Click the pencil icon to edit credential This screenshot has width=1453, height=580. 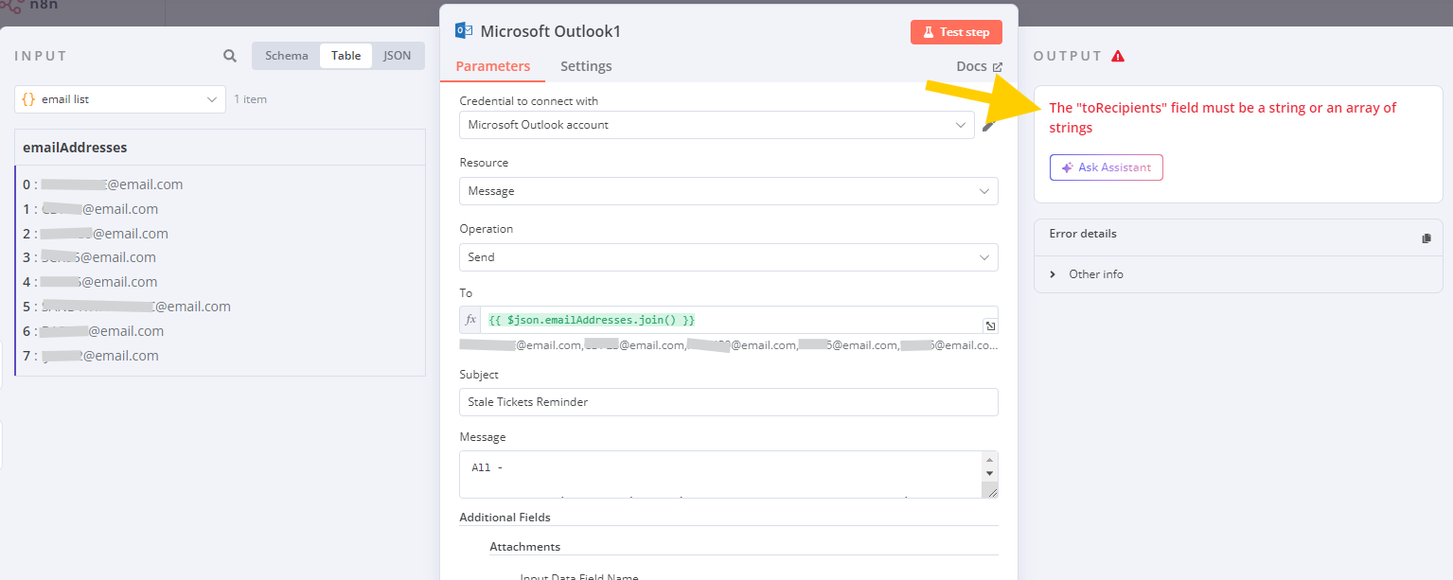pos(989,125)
